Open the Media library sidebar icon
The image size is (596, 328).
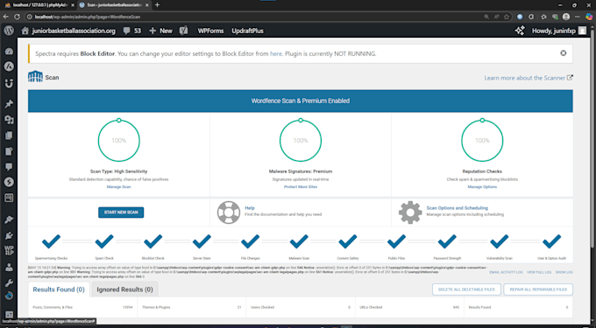tap(9, 120)
